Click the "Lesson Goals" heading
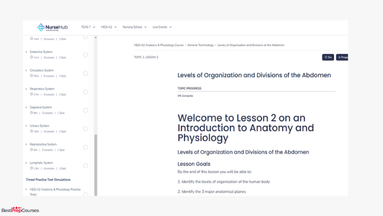Screen dimensions: 383x216 click(x=194, y=164)
